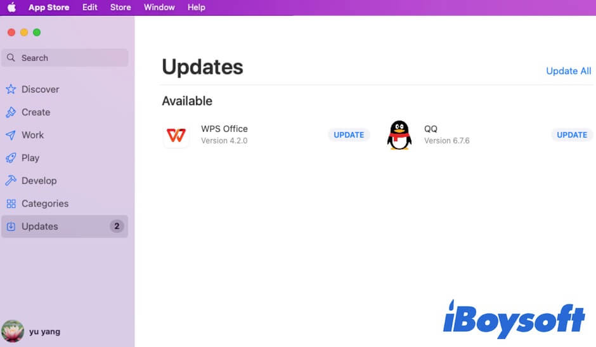Select the Updates download arrow icon
596x347 pixels.
point(11,226)
